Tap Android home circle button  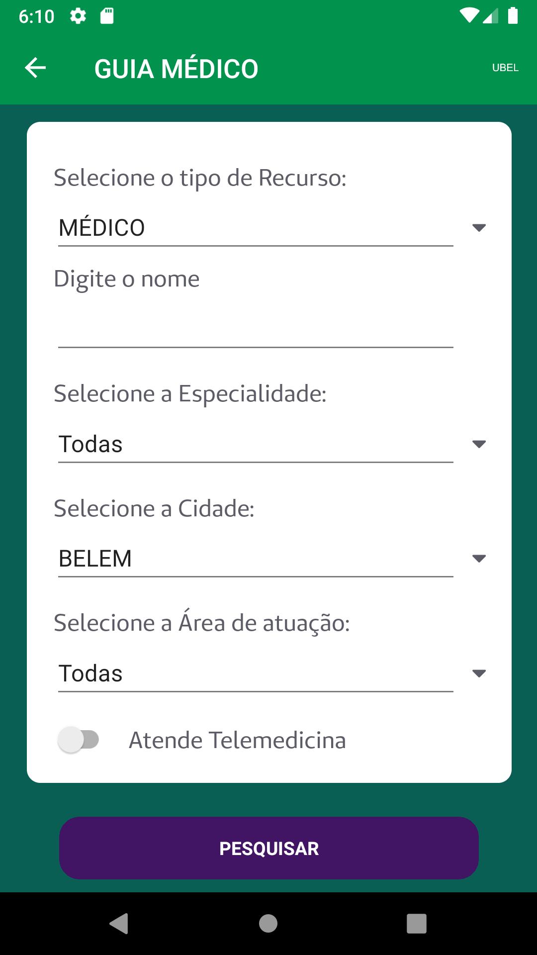coord(268,924)
